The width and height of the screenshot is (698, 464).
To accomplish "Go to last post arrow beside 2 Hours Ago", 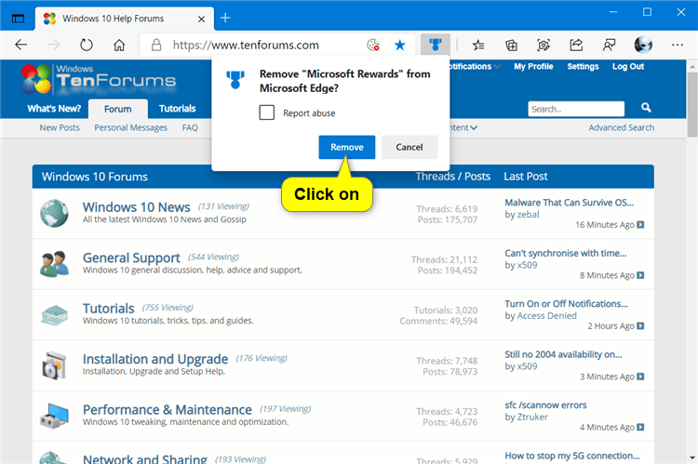I will point(640,326).
